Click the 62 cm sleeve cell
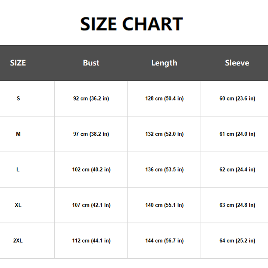 pos(237,170)
